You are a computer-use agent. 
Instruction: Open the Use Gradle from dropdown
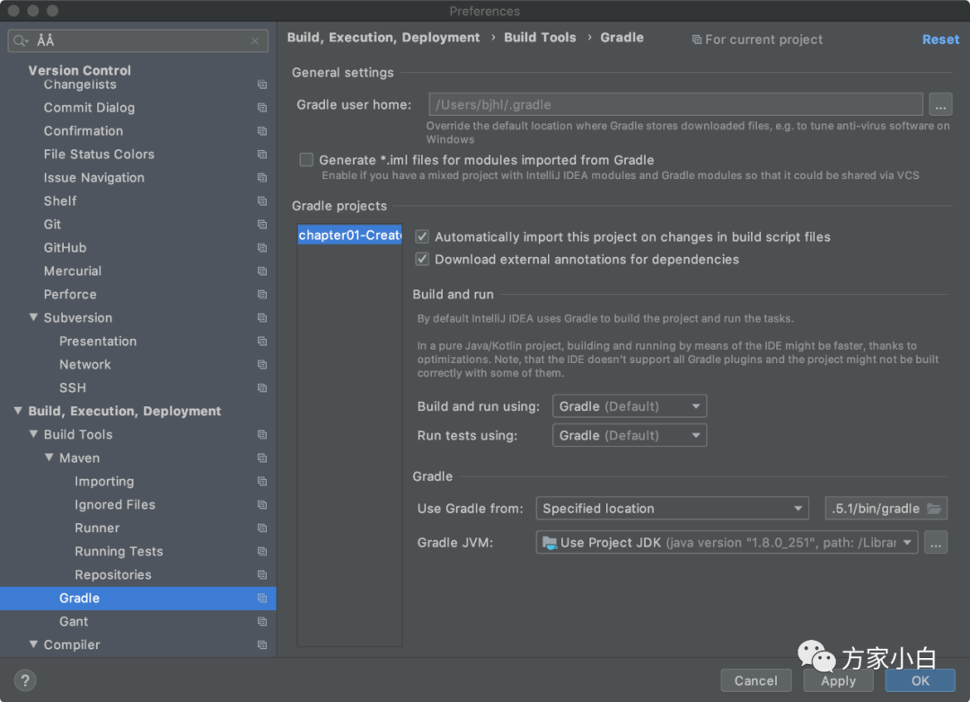pos(672,509)
